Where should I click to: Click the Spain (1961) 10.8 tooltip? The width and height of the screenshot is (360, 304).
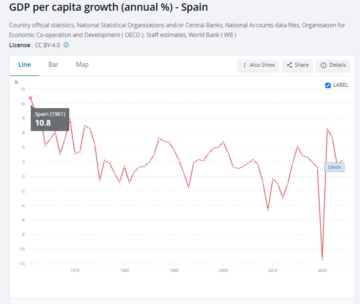point(50,119)
